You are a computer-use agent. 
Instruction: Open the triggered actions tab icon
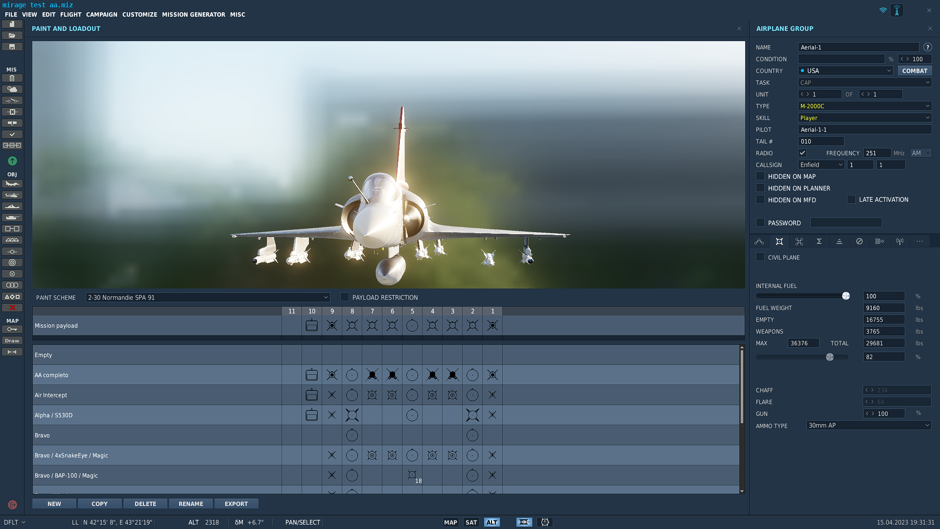(x=799, y=241)
